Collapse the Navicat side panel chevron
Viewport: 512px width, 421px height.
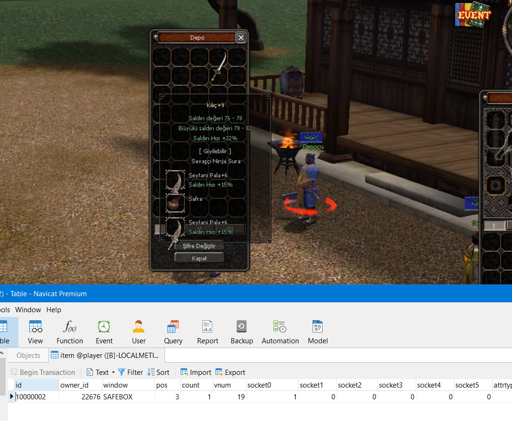(x=2, y=353)
